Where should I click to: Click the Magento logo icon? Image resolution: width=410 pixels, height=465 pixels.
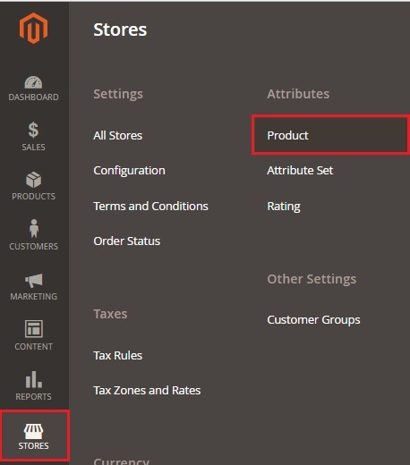(x=33, y=29)
